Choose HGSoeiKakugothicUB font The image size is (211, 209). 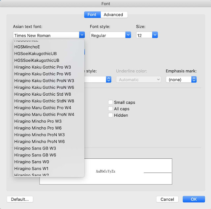point(49,54)
